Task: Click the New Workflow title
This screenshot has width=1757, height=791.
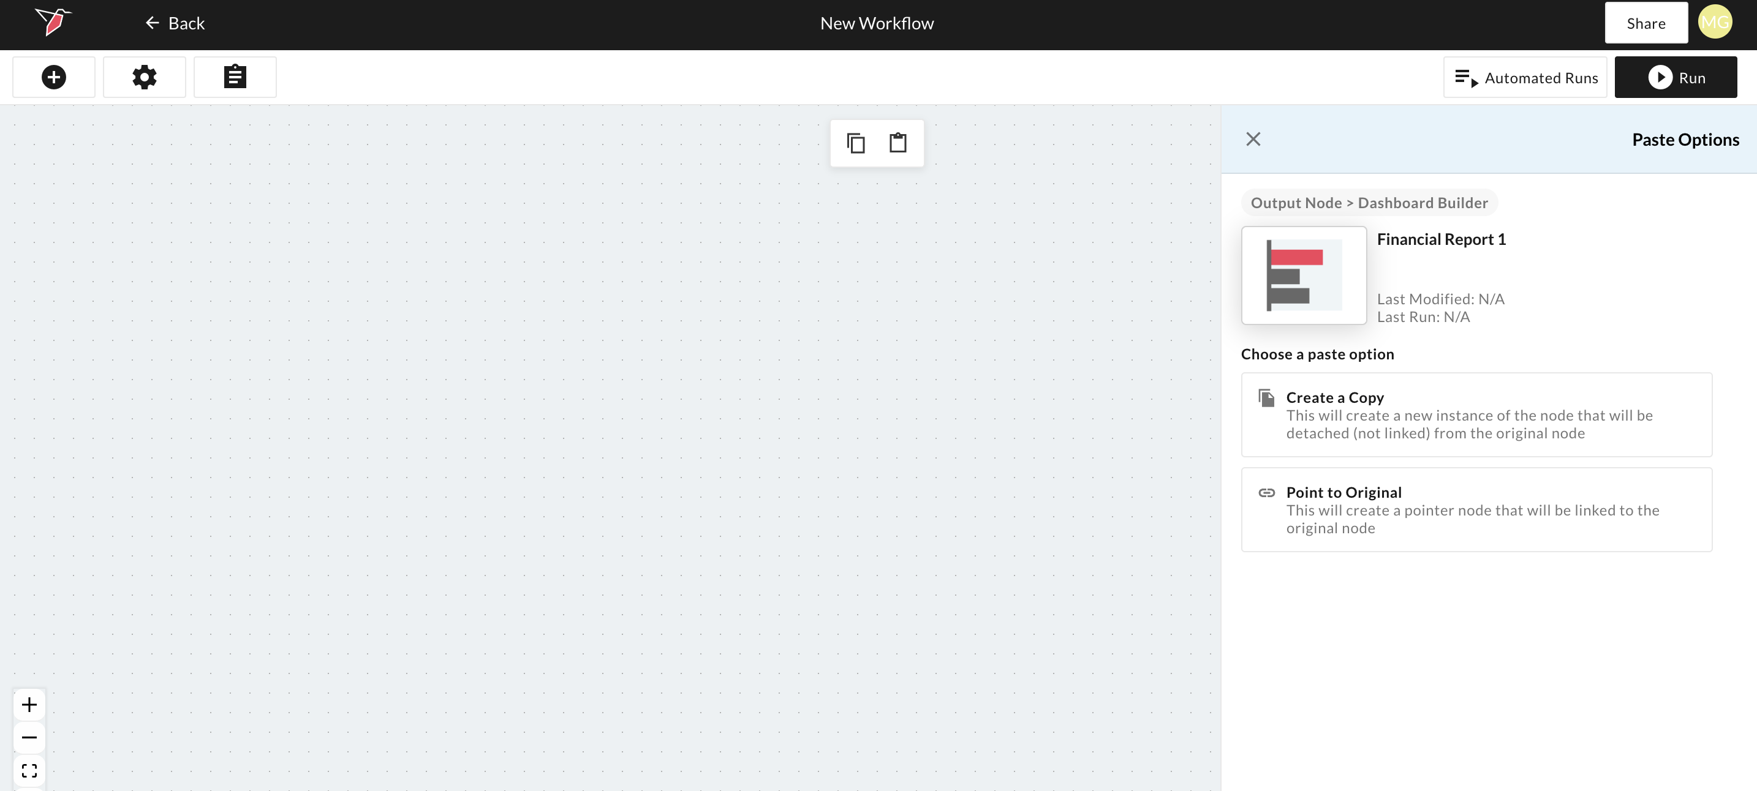Action: [x=877, y=23]
